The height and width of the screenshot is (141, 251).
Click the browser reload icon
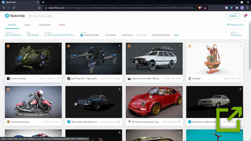coord(14,8)
